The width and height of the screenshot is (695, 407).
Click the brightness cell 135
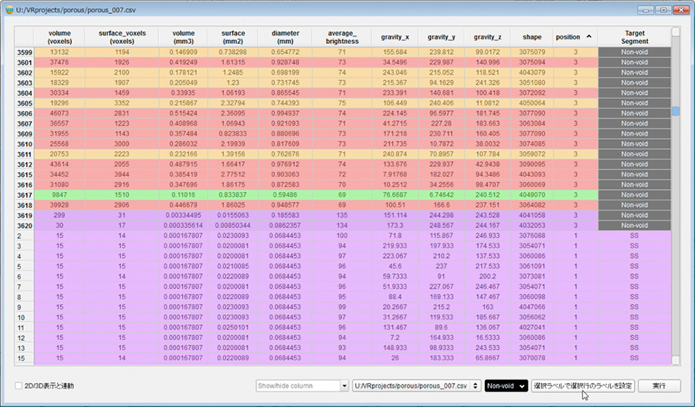[342, 215]
